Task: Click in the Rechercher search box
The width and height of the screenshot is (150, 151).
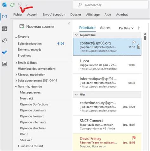Action: coord(111,5)
